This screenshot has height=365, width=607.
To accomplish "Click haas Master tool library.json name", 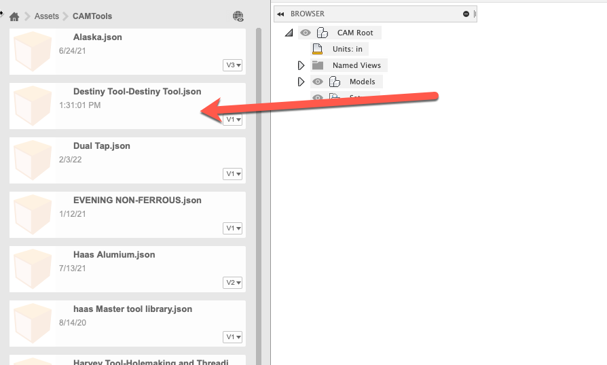I will 133,309.
